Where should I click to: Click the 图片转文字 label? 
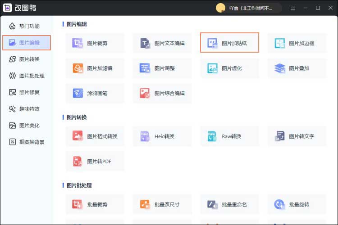click(x=301, y=136)
